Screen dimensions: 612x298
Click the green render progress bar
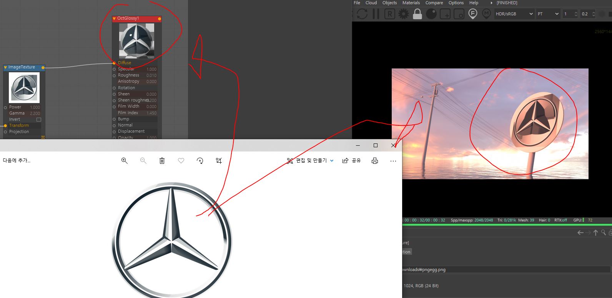pyautogui.click(x=507, y=225)
